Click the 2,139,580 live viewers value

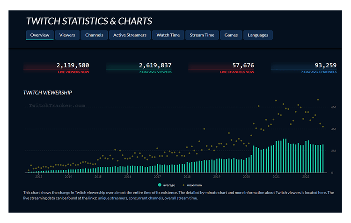(x=73, y=65)
